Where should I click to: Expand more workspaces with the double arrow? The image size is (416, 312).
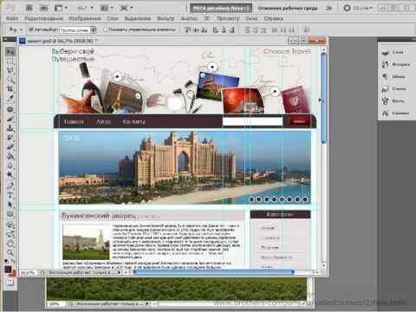tap(328, 8)
